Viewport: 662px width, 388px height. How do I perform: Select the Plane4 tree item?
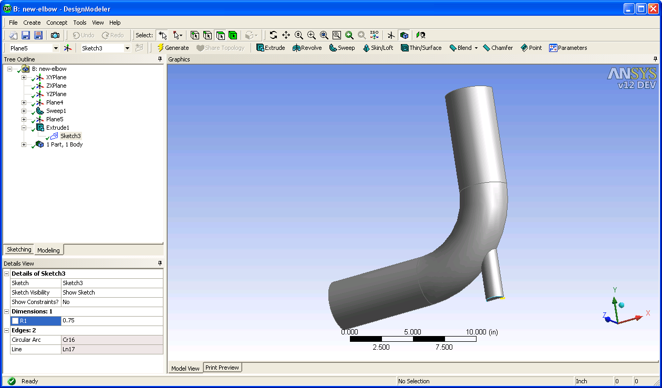coord(55,102)
